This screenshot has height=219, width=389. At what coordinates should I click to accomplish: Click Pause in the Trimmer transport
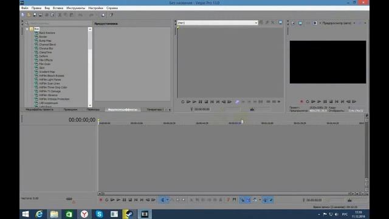pyautogui.click(x=200, y=102)
